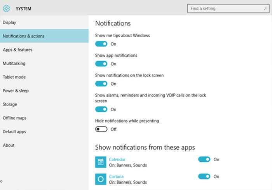The height and width of the screenshot is (190, 272).
Task: Open Cortana notification settings link
Action: (x=116, y=176)
